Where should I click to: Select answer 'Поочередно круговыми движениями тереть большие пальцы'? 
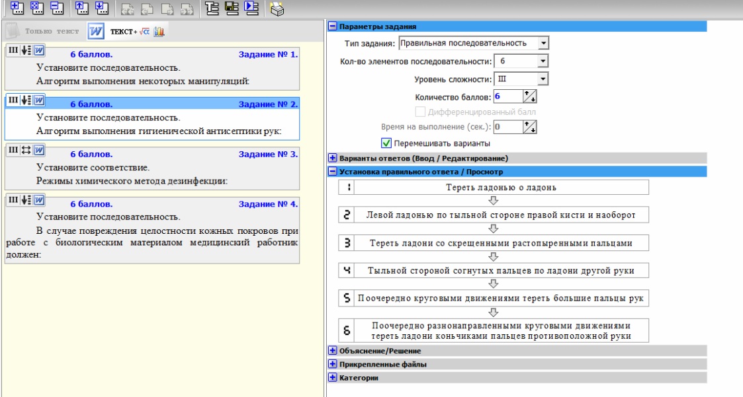pos(501,298)
